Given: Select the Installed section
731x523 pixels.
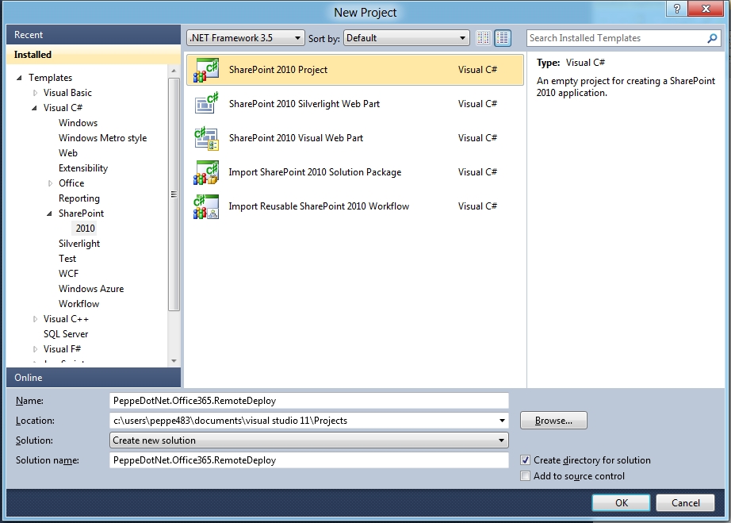Looking at the screenshot, I should coord(94,55).
